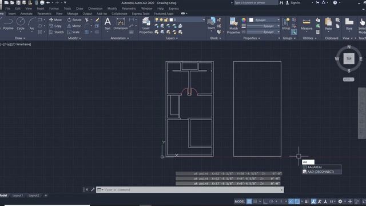Expand the Block panel dropdown
The width and height of the screenshot is (366, 206).
click(x=216, y=38)
